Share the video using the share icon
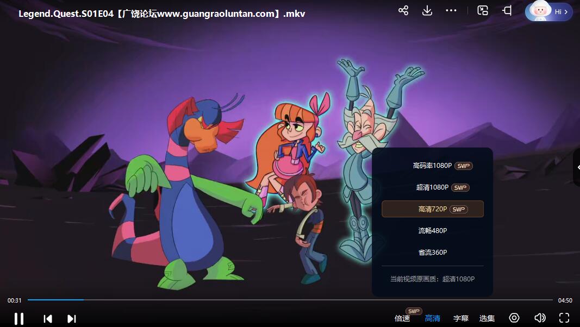The width and height of the screenshot is (580, 327). [x=403, y=10]
